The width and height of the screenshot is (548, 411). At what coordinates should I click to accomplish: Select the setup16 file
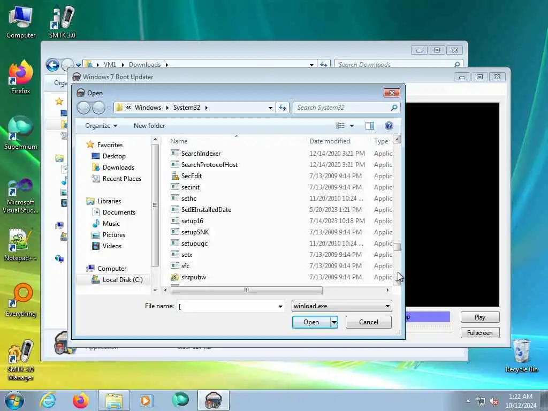pos(192,221)
